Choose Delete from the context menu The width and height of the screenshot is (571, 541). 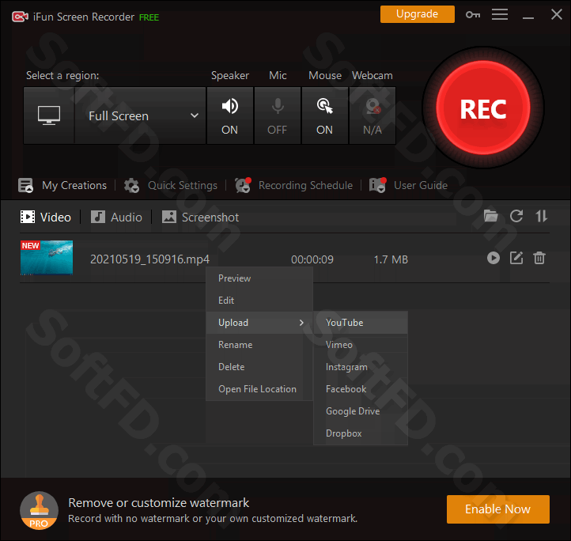(x=259, y=367)
